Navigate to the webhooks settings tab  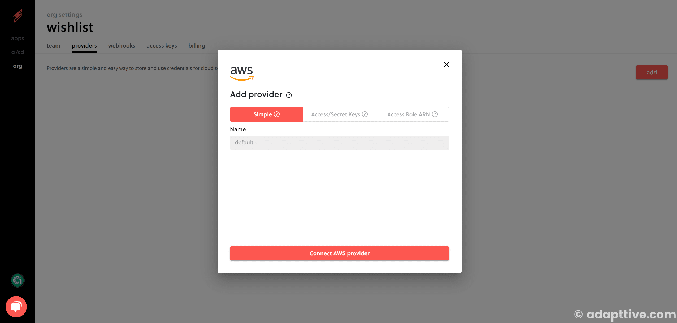point(121,45)
